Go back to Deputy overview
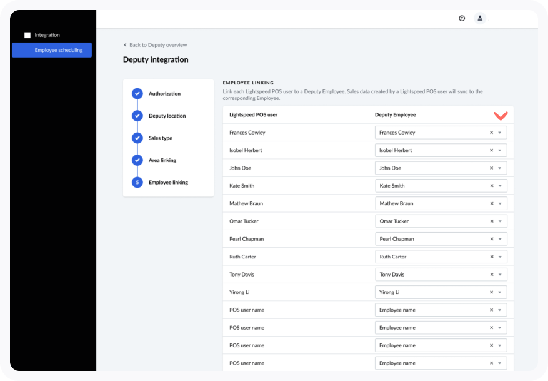This screenshot has width=548, height=381. click(x=158, y=45)
